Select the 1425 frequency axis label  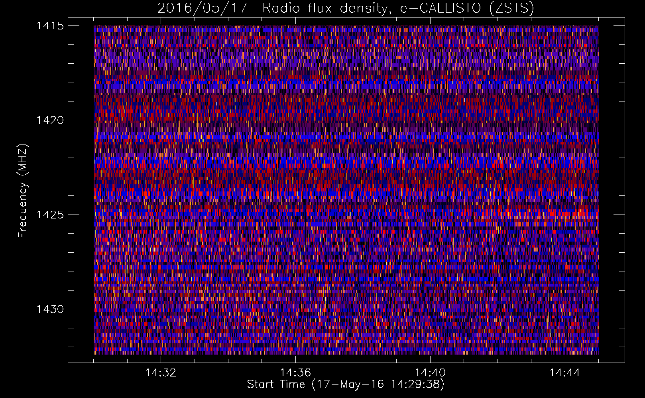[50, 215]
